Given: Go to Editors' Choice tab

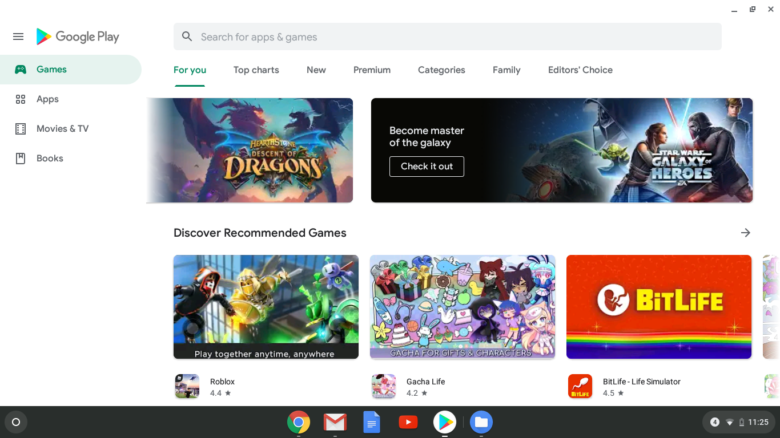Looking at the screenshot, I should click(x=580, y=70).
